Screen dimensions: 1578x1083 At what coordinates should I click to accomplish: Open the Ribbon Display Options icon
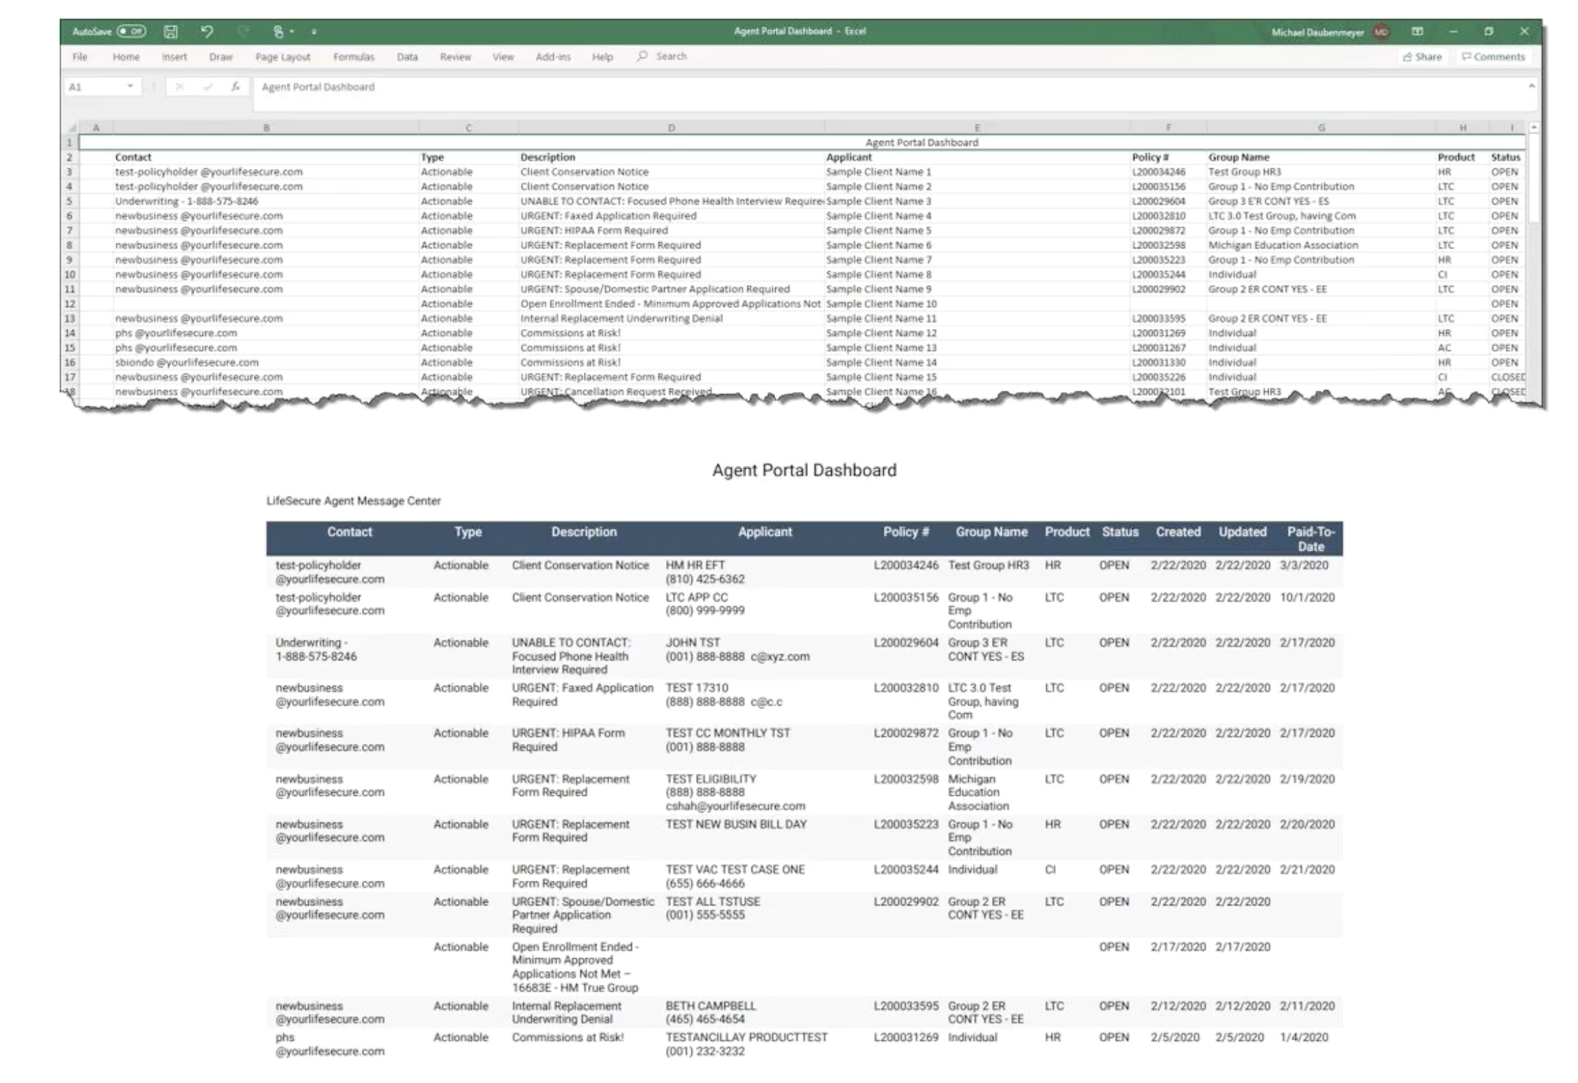1418,31
